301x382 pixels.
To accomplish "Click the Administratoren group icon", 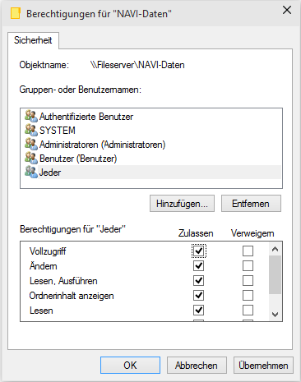I will (x=31, y=144).
